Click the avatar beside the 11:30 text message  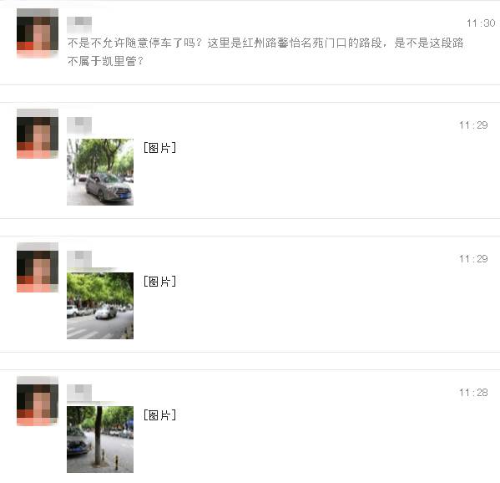tap(38, 33)
